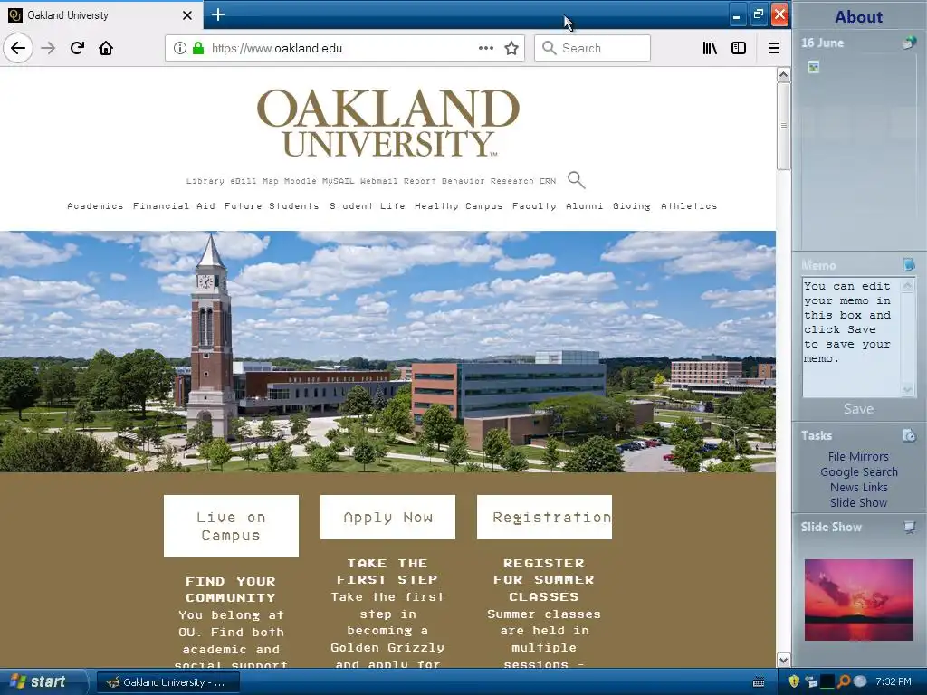This screenshot has height=695, width=927.
Task: Click the forward navigation arrow
Action: [x=48, y=48]
